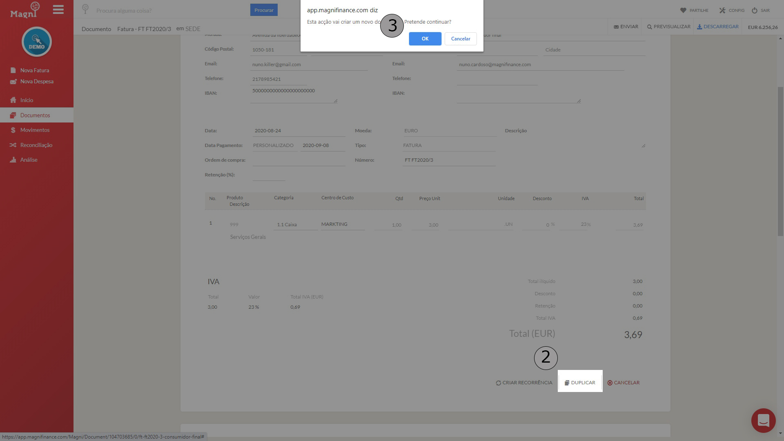Click the Sair power icon
This screenshot has width=784, height=441.
755,10
